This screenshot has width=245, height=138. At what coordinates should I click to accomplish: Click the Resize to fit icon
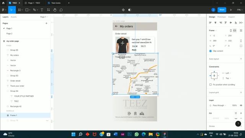pos(241,31)
